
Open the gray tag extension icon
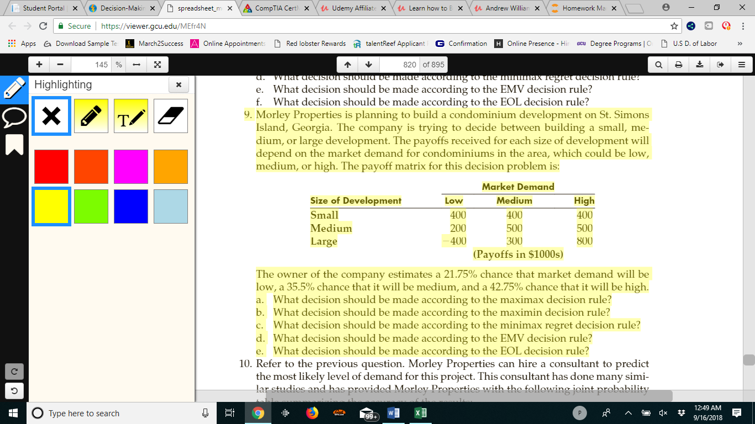709,26
